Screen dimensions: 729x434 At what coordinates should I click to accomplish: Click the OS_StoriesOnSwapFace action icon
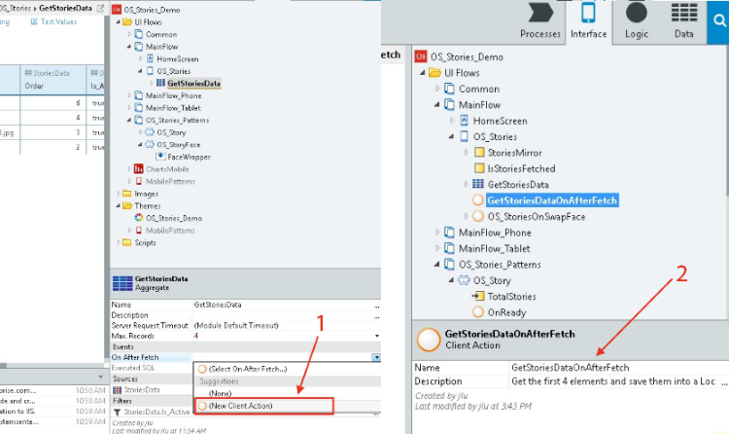(478, 216)
